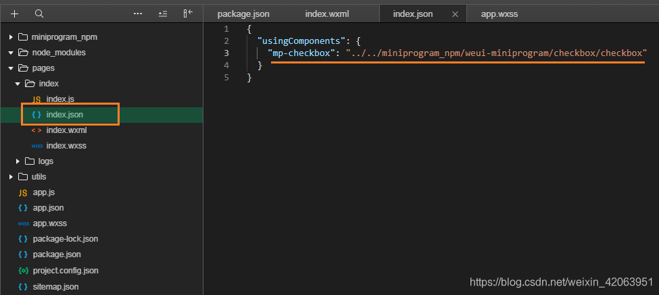Click the logs folder icon
This screenshot has height=295, width=659.
[x=30, y=161]
